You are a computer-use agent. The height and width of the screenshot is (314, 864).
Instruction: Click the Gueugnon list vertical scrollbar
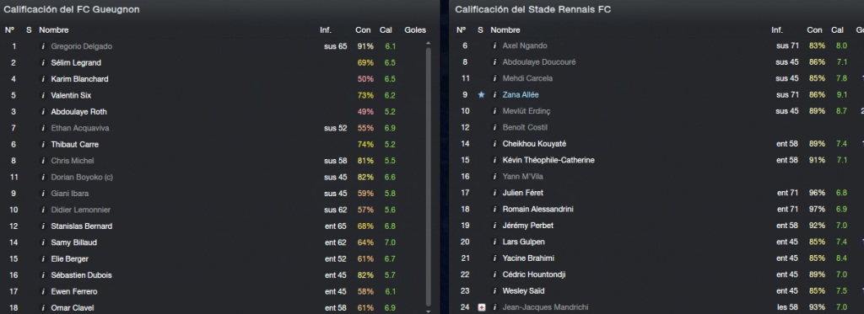click(x=428, y=176)
